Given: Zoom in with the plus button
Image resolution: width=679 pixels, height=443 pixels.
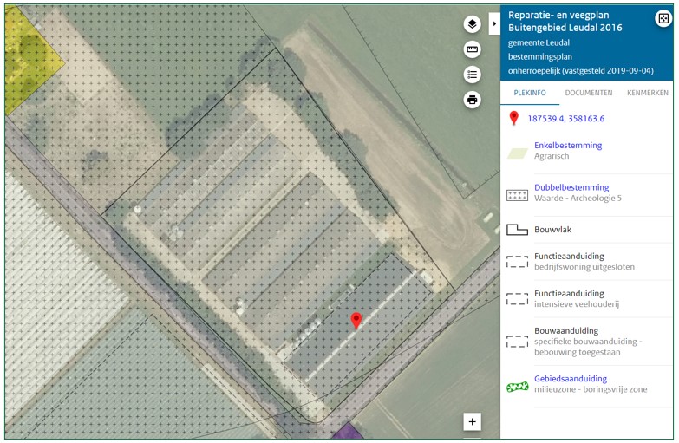Looking at the screenshot, I should [x=472, y=421].
